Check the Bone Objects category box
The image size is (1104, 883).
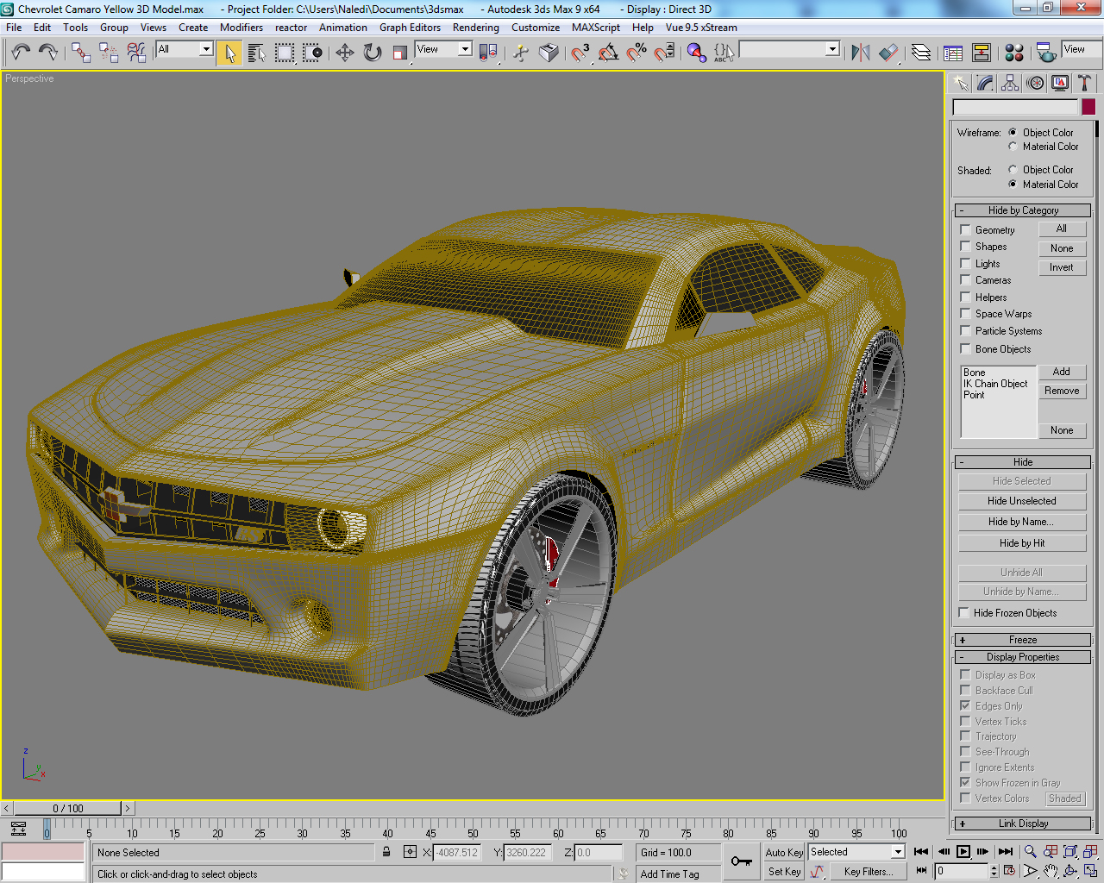click(965, 349)
